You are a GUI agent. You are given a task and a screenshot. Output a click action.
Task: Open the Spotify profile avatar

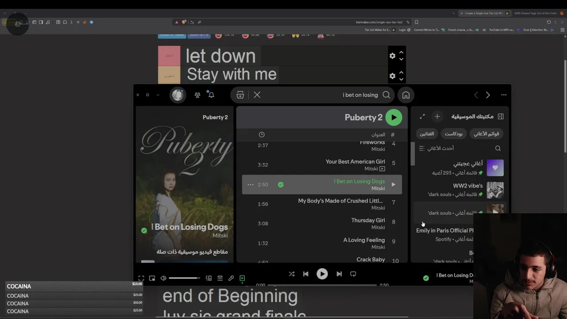[178, 95]
